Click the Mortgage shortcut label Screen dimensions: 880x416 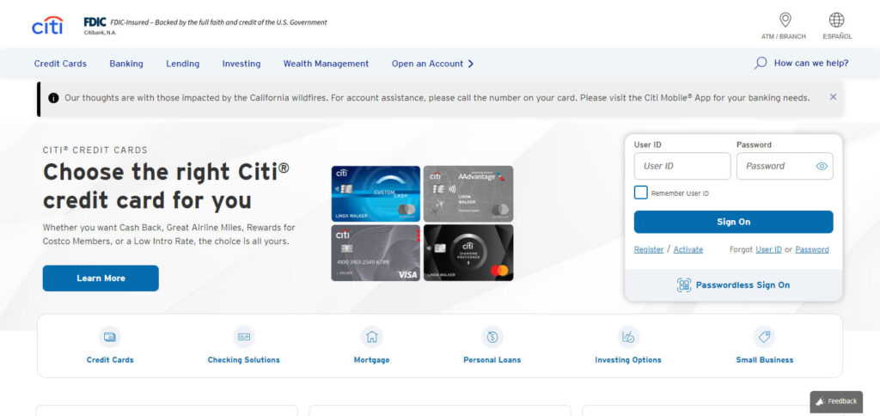[371, 360]
